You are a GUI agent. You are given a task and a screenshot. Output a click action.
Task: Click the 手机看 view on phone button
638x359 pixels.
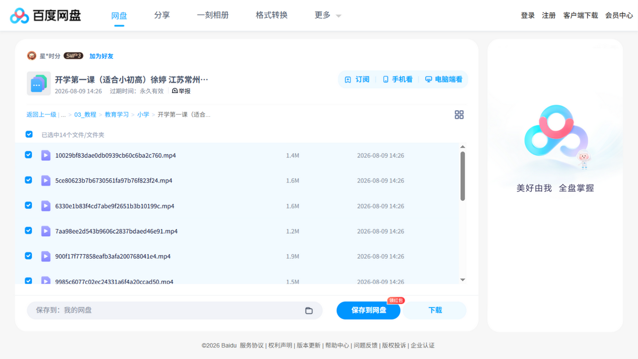(398, 79)
